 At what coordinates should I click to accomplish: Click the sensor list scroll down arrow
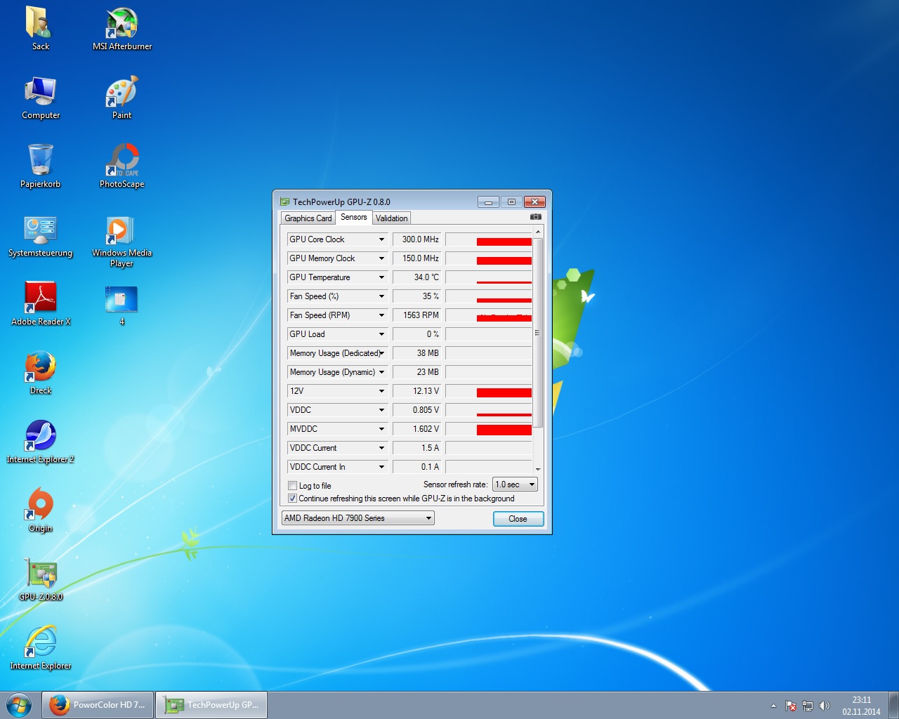pos(538,469)
